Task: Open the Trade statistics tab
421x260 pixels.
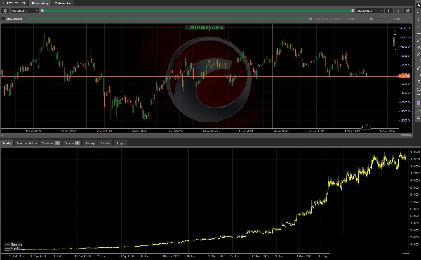Action: tap(27, 143)
